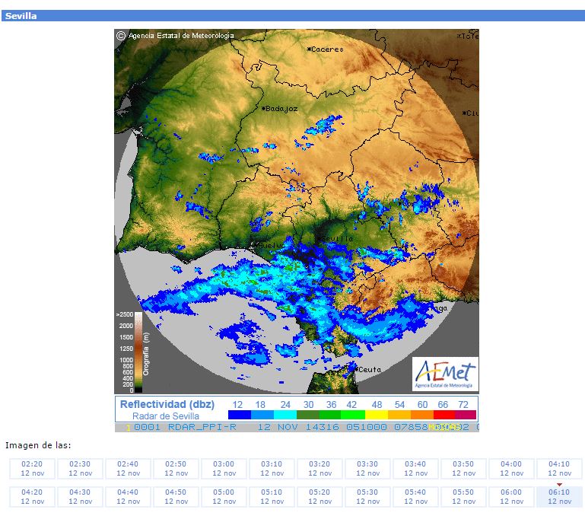Select the 02:20 12 nov radar image
This screenshot has width=585, height=516.
(33, 469)
